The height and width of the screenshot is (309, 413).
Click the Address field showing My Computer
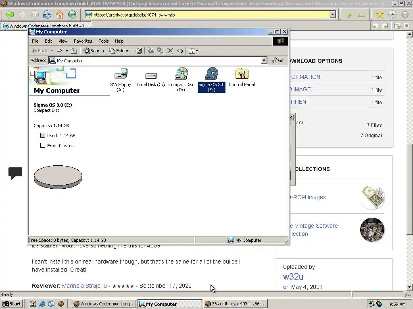point(155,60)
